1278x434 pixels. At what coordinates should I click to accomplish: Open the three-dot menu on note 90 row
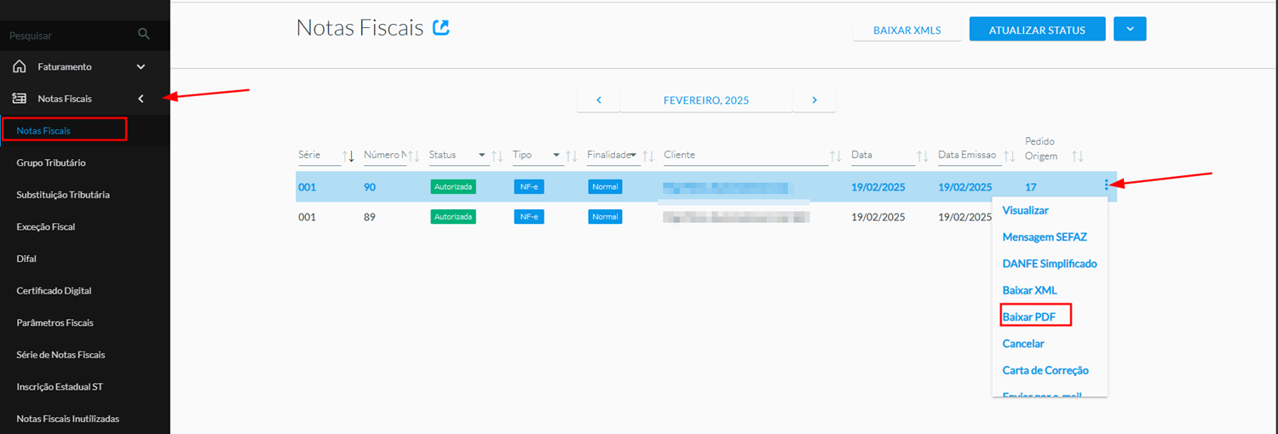1106,185
